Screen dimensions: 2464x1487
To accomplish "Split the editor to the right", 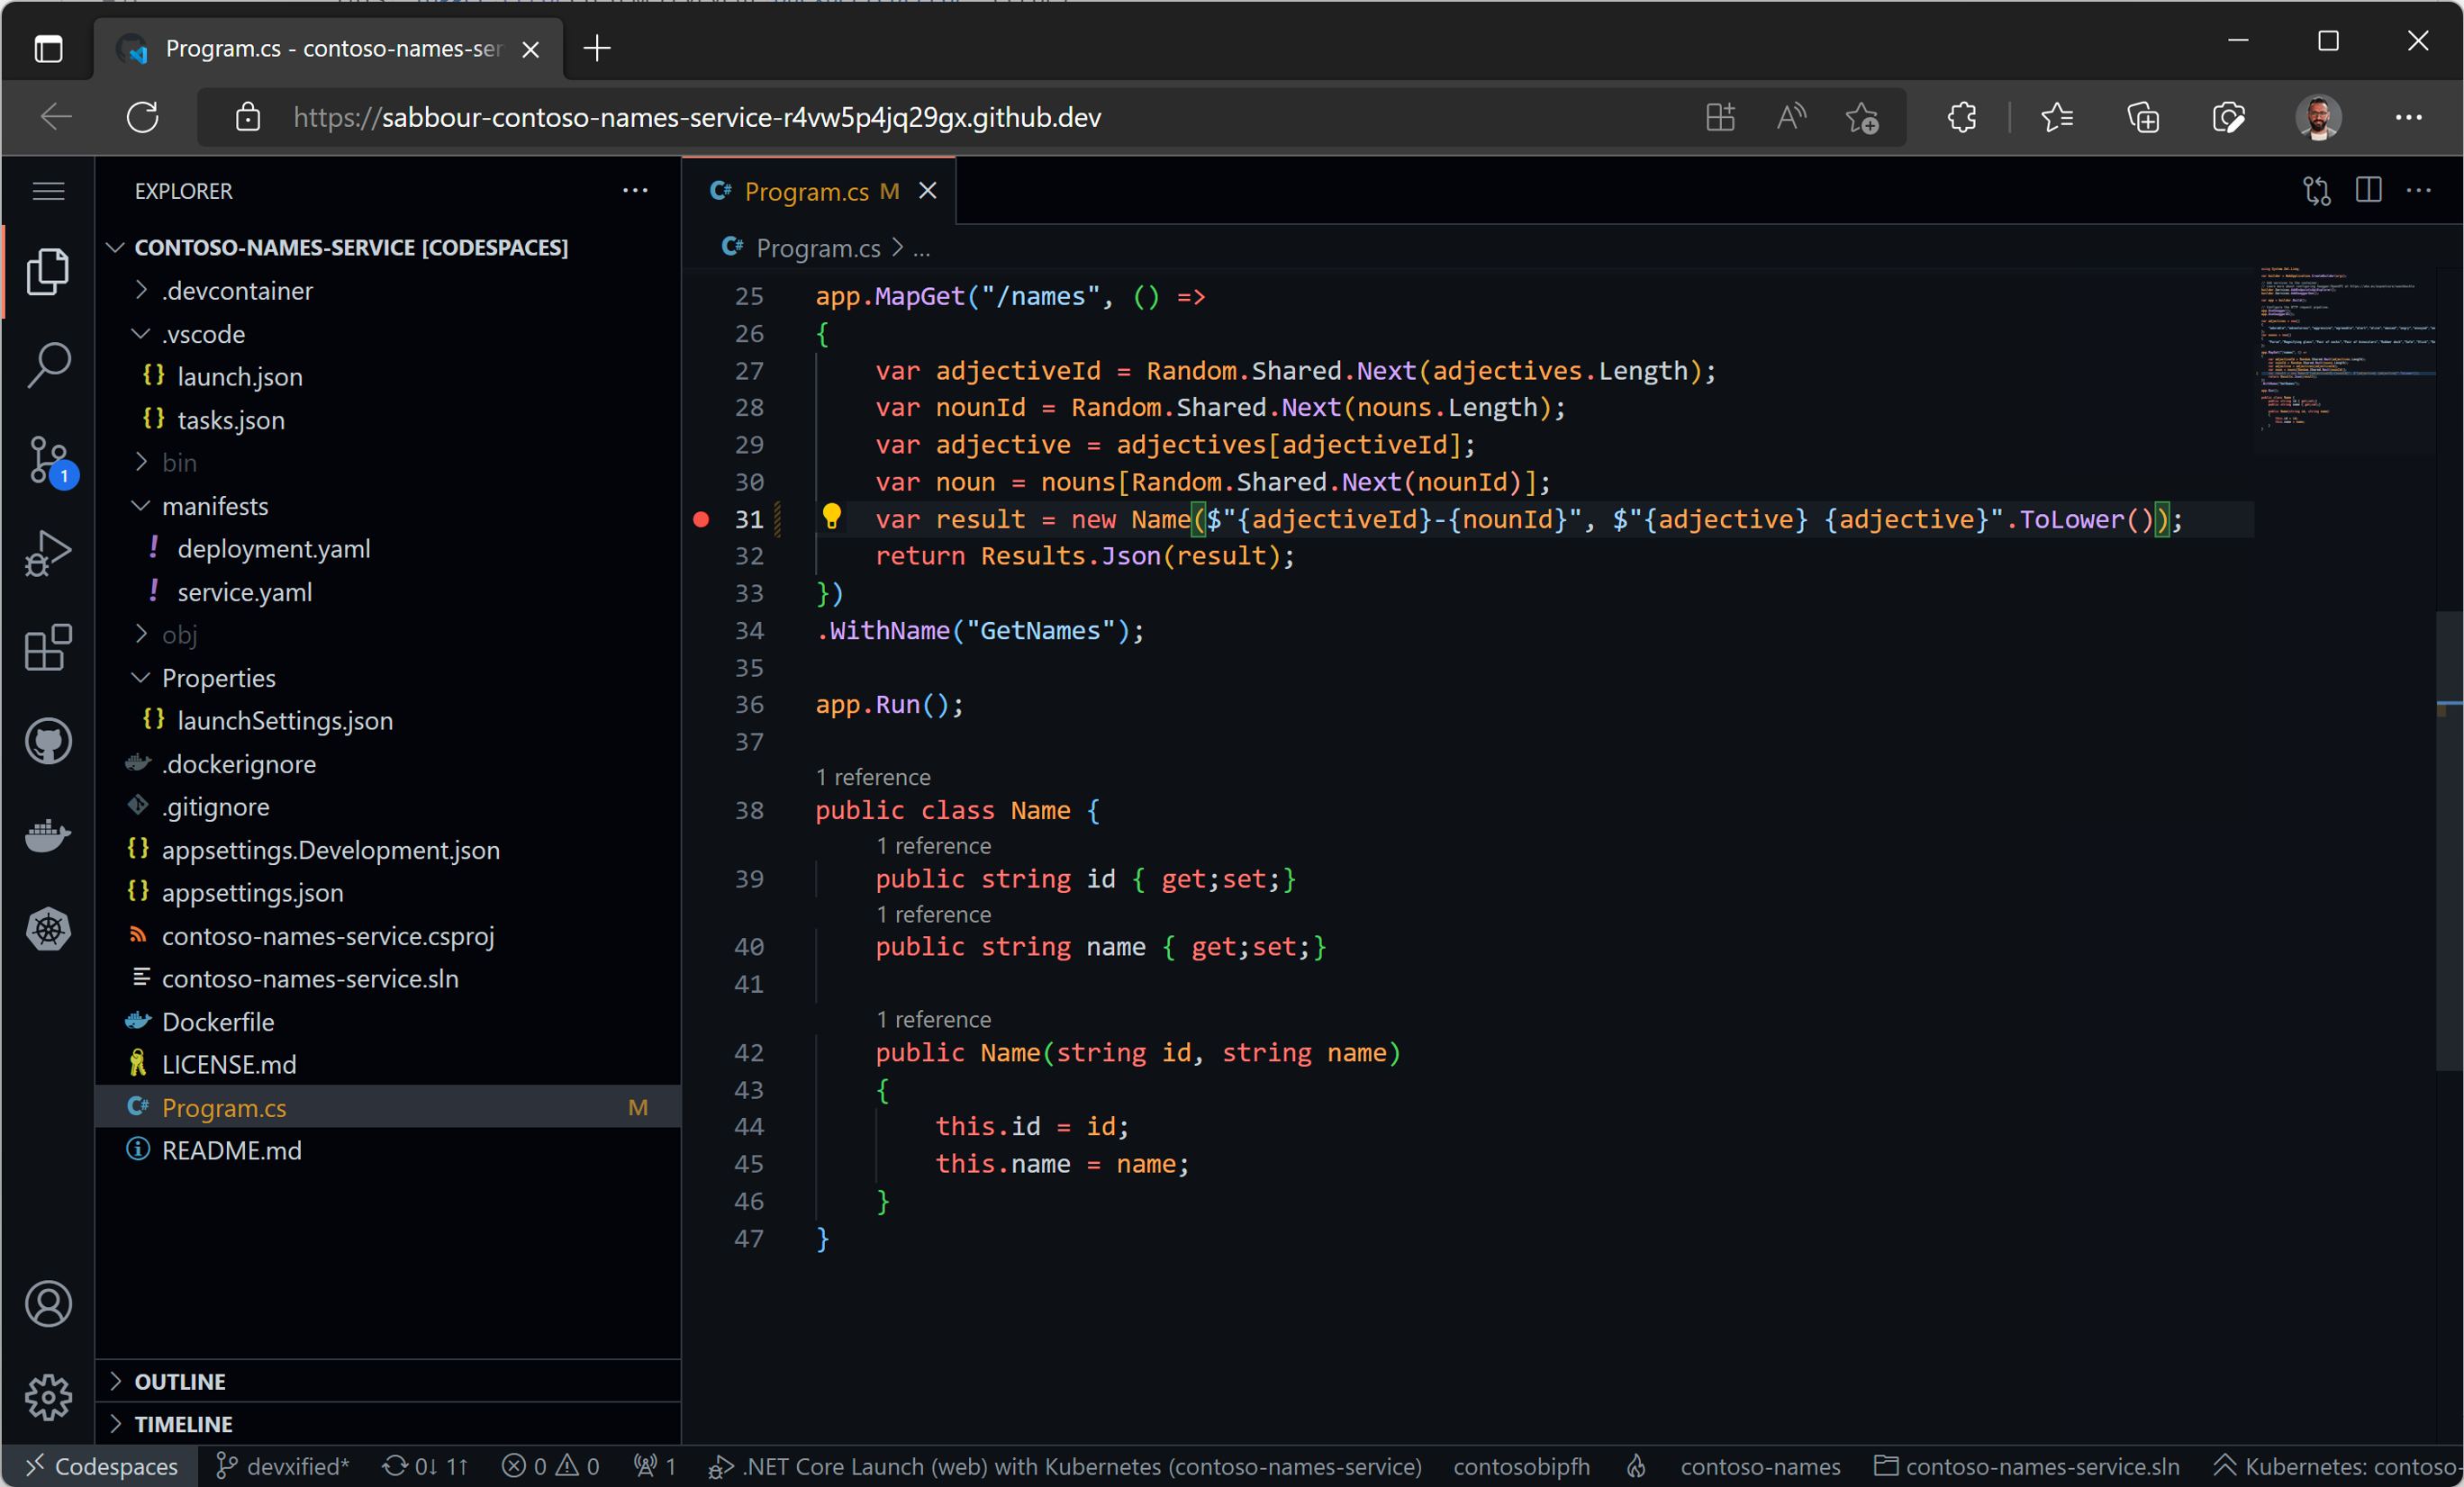I will (2368, 190).
